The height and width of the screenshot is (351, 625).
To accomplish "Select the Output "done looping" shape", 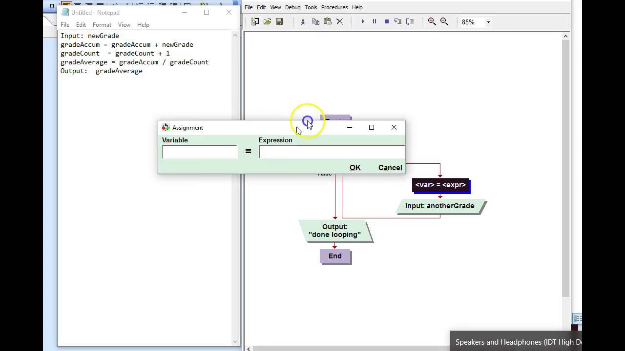I will click(x=334, y=231).
